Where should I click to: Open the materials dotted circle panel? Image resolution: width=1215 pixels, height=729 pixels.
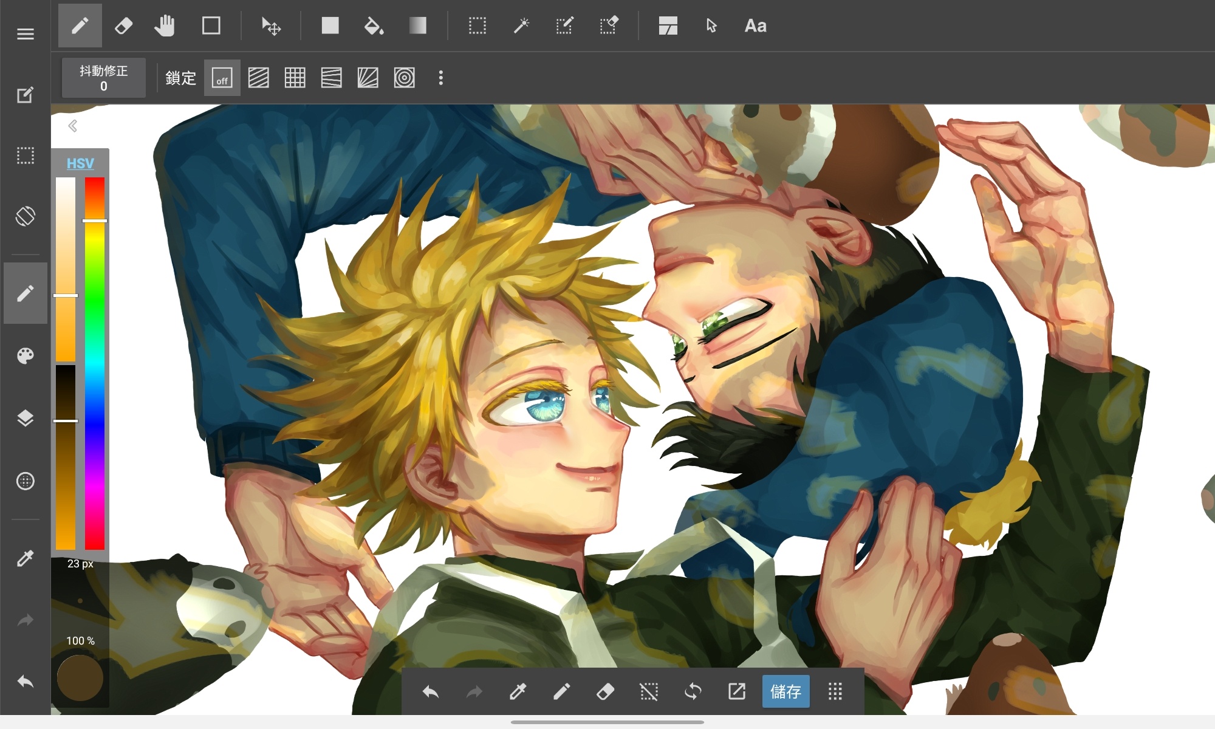25,481
